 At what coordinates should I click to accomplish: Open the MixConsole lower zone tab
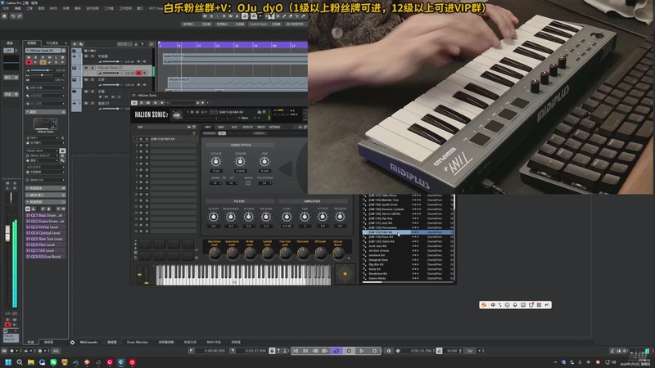coord(88,342)
